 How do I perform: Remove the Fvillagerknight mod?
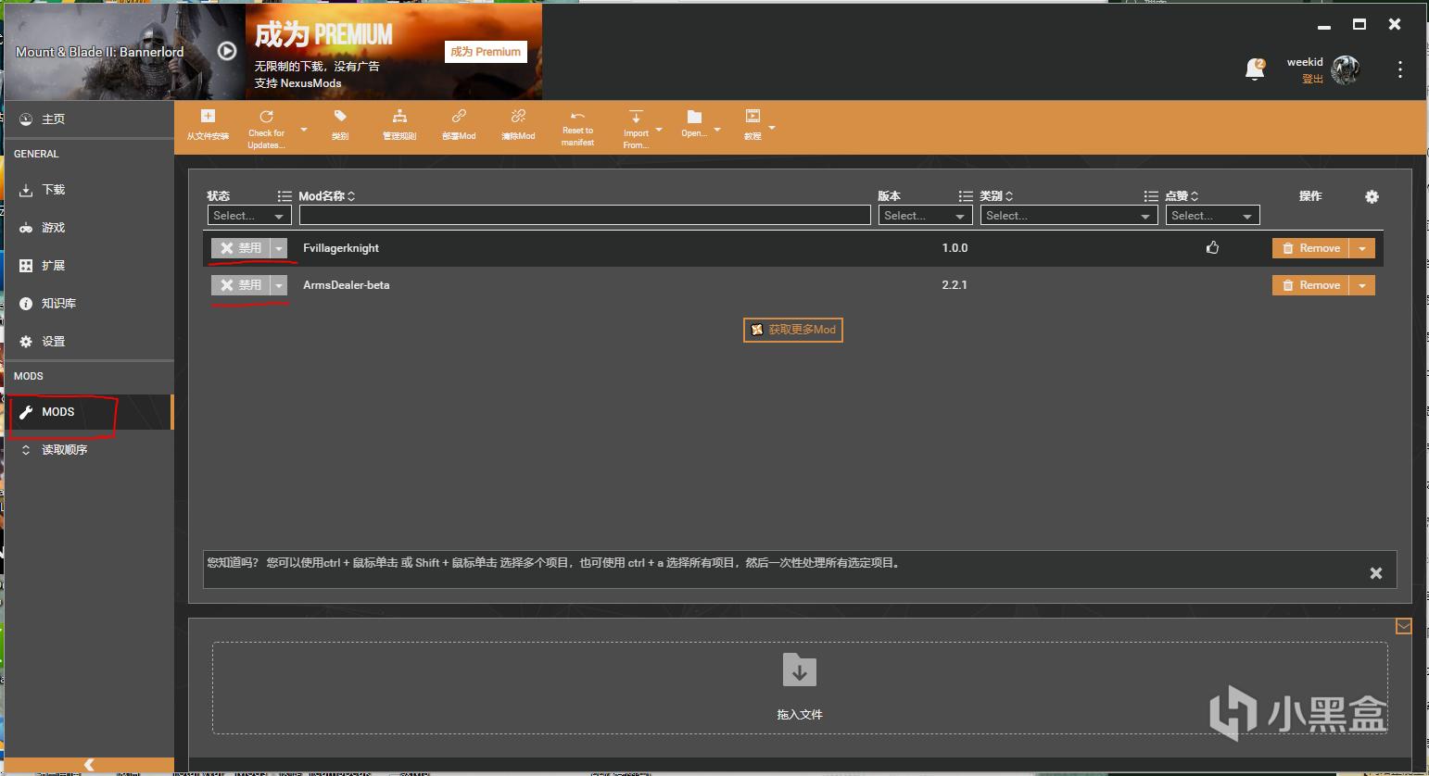(x=1311, y=248)
